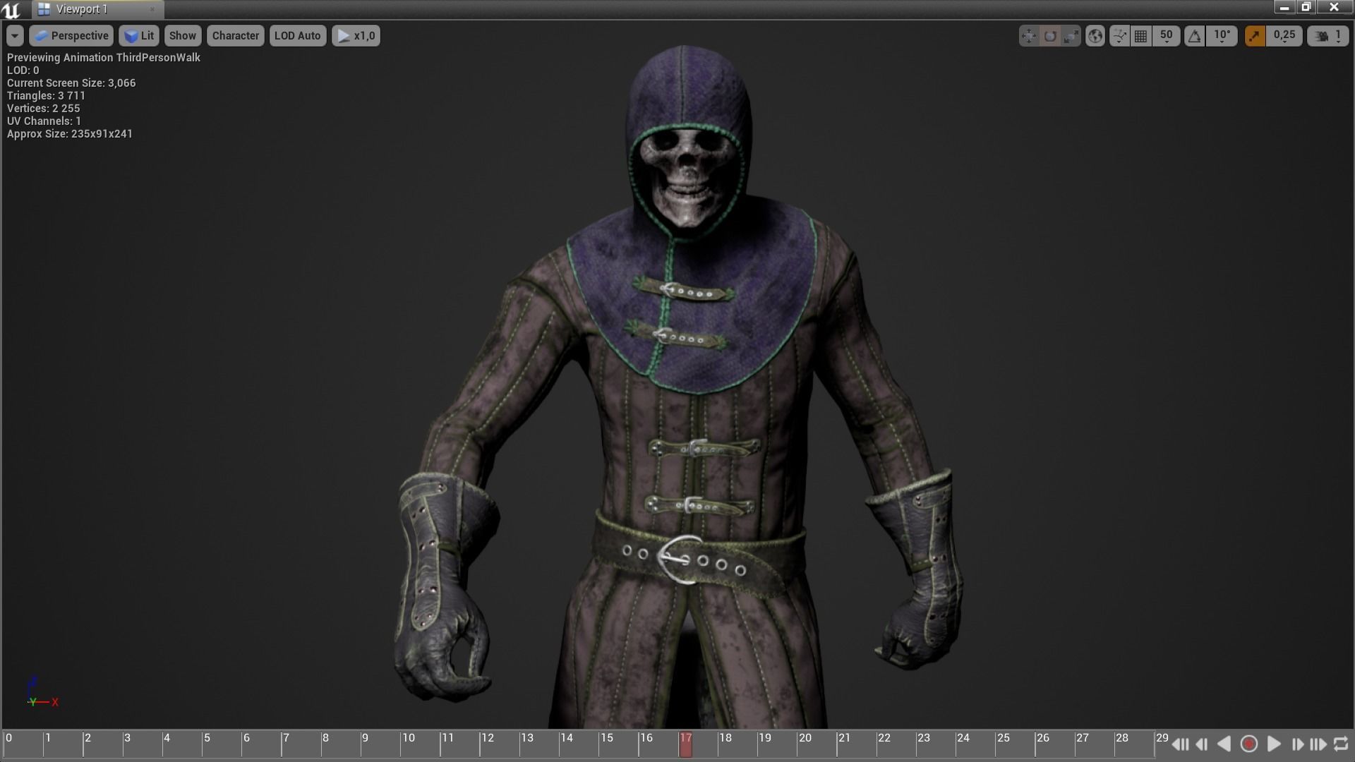Select the Scale transform tool
1355x762 pixels.
pos(1070,36)
